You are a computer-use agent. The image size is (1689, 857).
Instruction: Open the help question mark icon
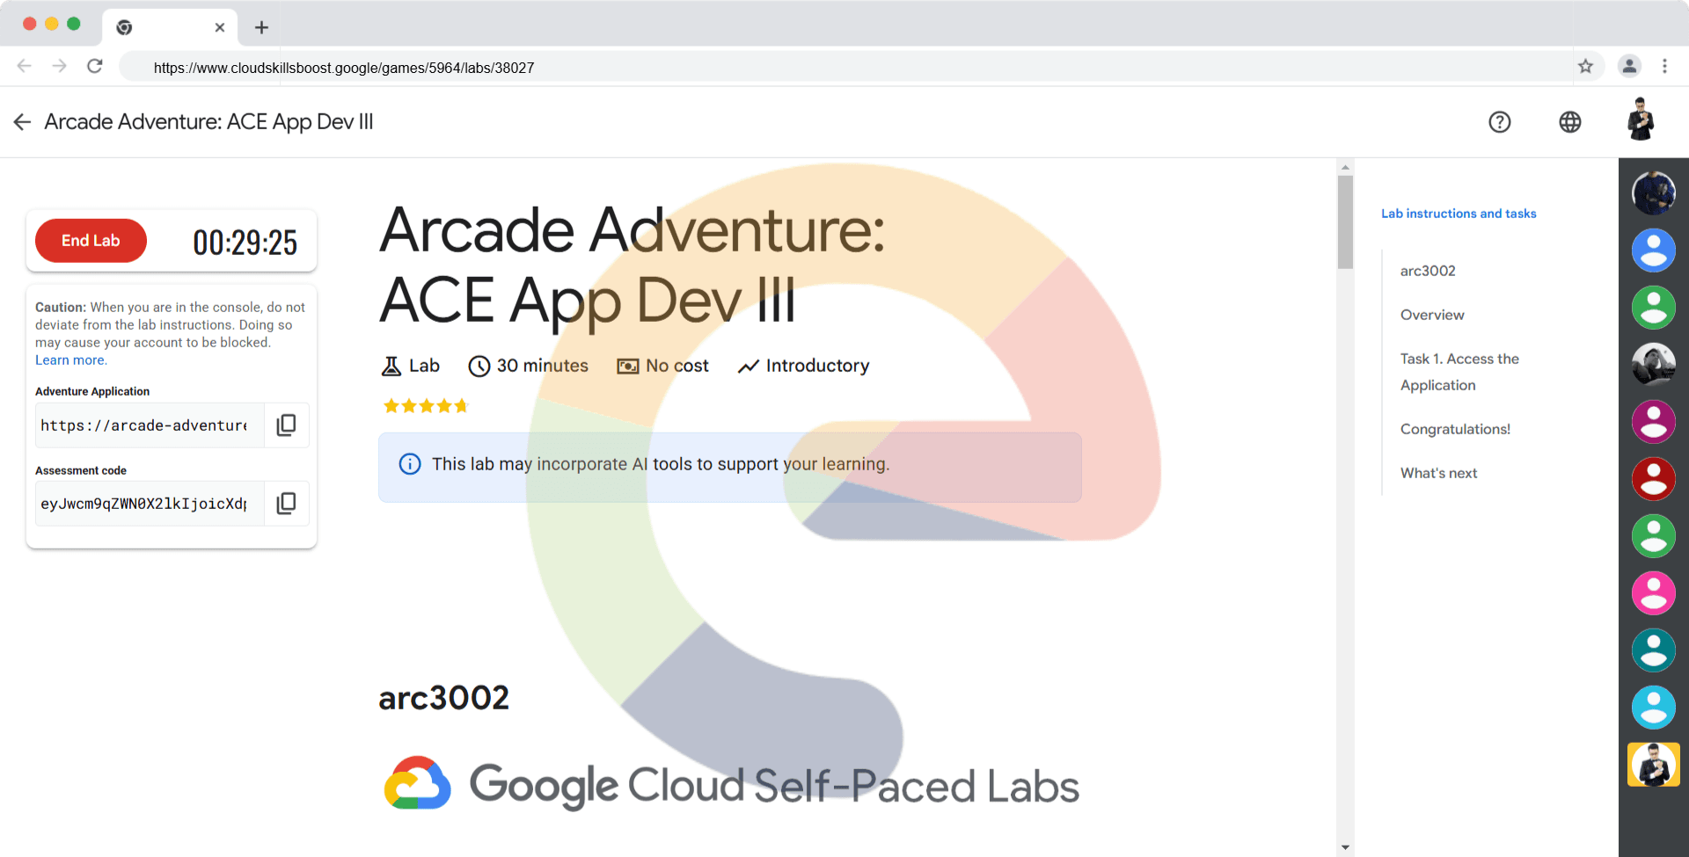pos(1499,122)
